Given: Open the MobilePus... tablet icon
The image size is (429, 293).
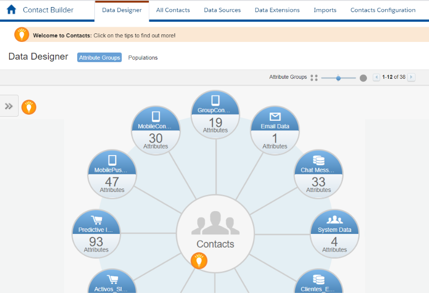Looking at the screenshot, I should (112, 160).
